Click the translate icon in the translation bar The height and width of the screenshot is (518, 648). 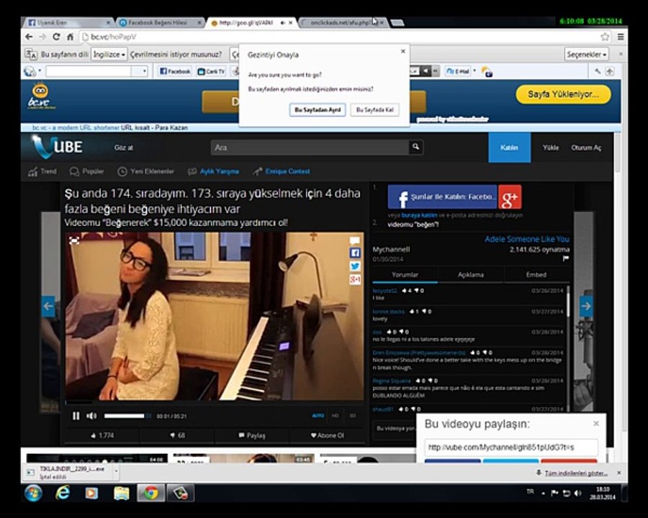pyautogui.click(x=31, y=54)
